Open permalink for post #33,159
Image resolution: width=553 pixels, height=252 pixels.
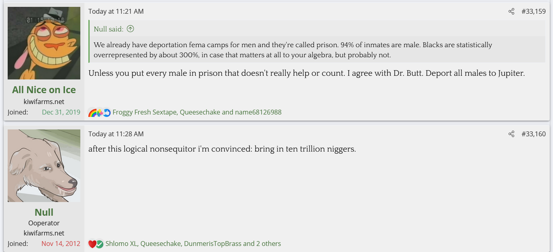pos(533,11)
